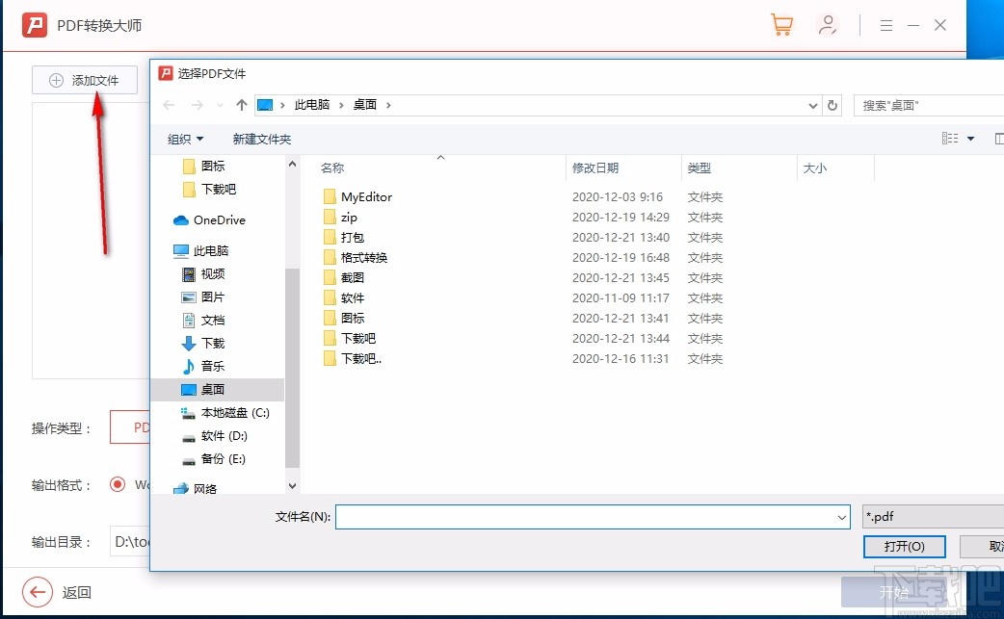The height and width of the screenshot is (619, 1004).
Task: Click the up-one-level folder arrow
Action: click(x=241, y=104)
